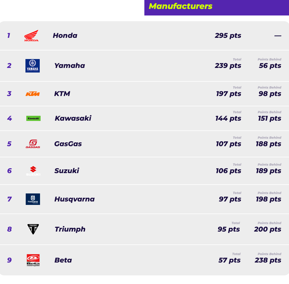Click Honda's 295 pts total

[228, 36]
